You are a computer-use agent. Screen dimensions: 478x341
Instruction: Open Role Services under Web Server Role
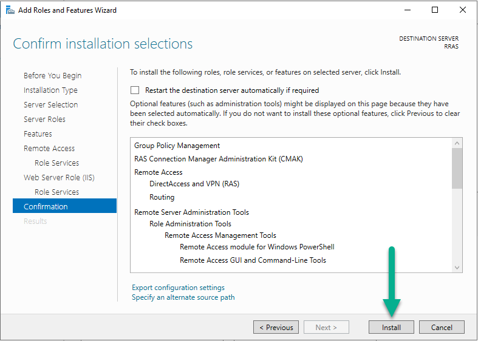56,192
